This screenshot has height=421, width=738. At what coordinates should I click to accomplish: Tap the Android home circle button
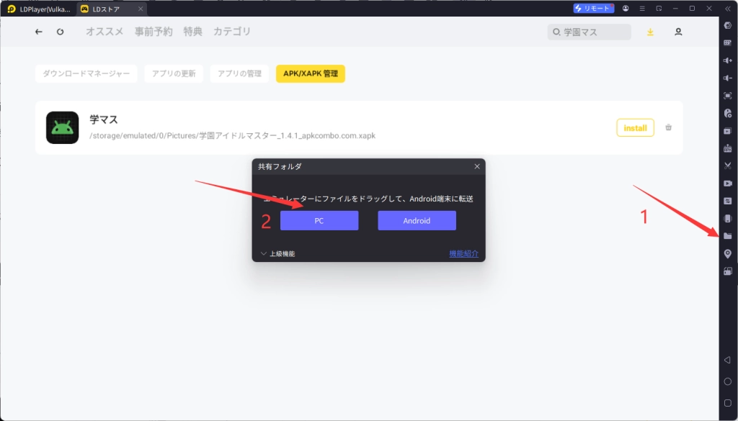(x=728, y=381)
